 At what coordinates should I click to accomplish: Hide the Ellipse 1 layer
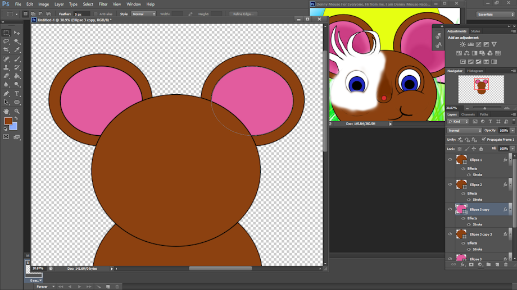tap(450, 160)
